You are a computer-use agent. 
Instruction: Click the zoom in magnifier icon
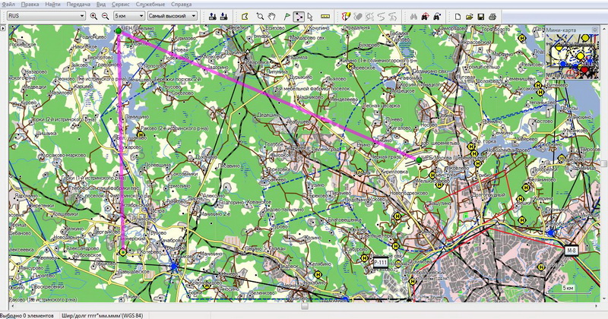click(93, 15)
